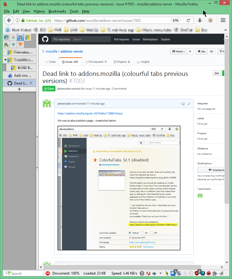232x279 pixels.
Task: Click the horizontal scrollbar right arrow
Action: point(222,267)
